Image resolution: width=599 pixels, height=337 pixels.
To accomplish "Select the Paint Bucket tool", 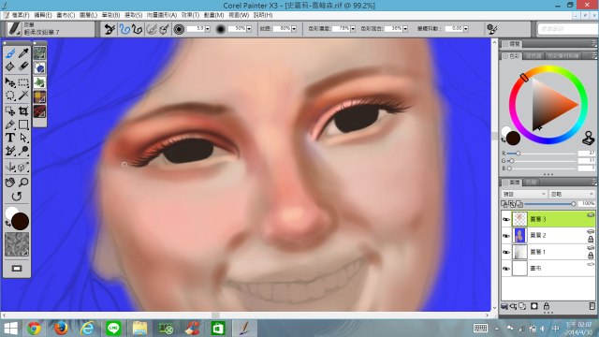I will (10, 66).
